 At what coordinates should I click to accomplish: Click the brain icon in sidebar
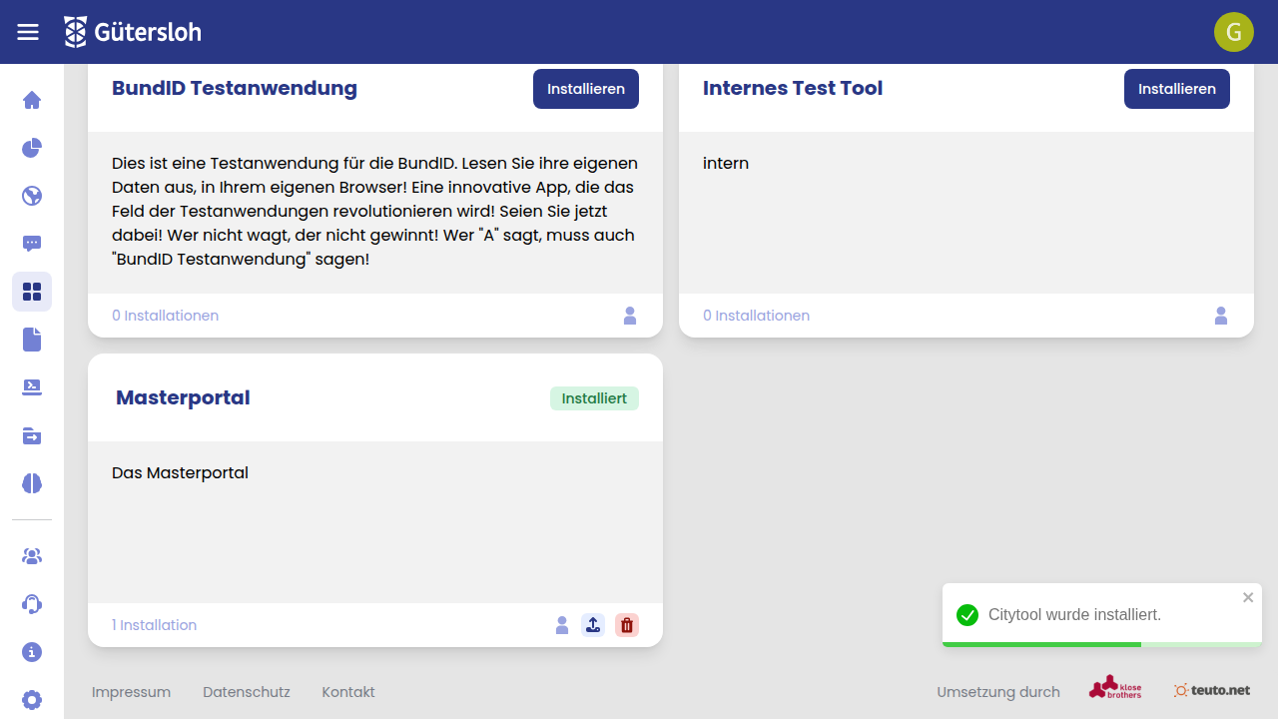[x=32, y=483]
